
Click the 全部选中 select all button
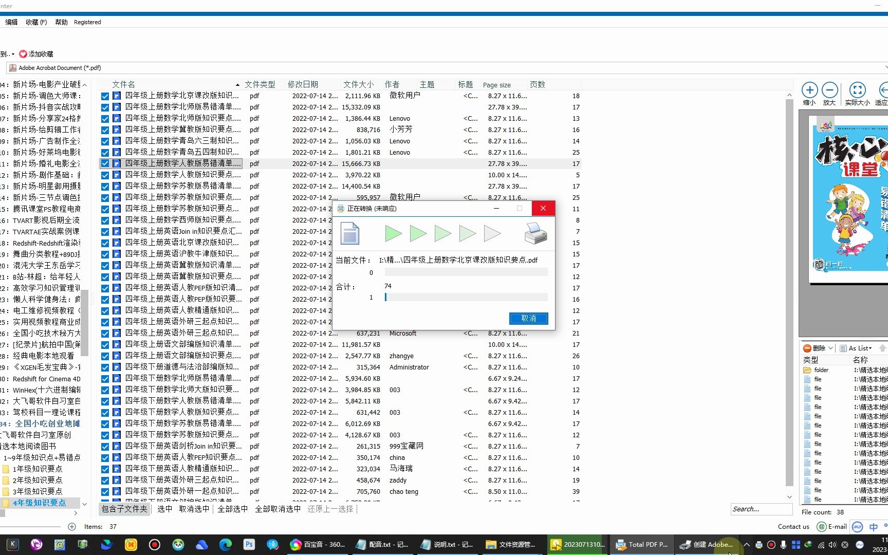[x=233, y=509]
